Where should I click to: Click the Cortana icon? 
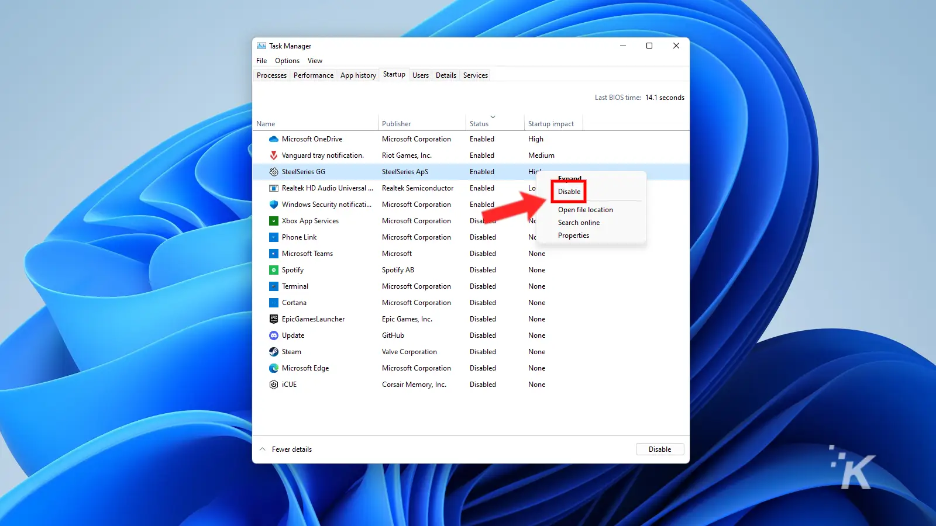point(273,303)
